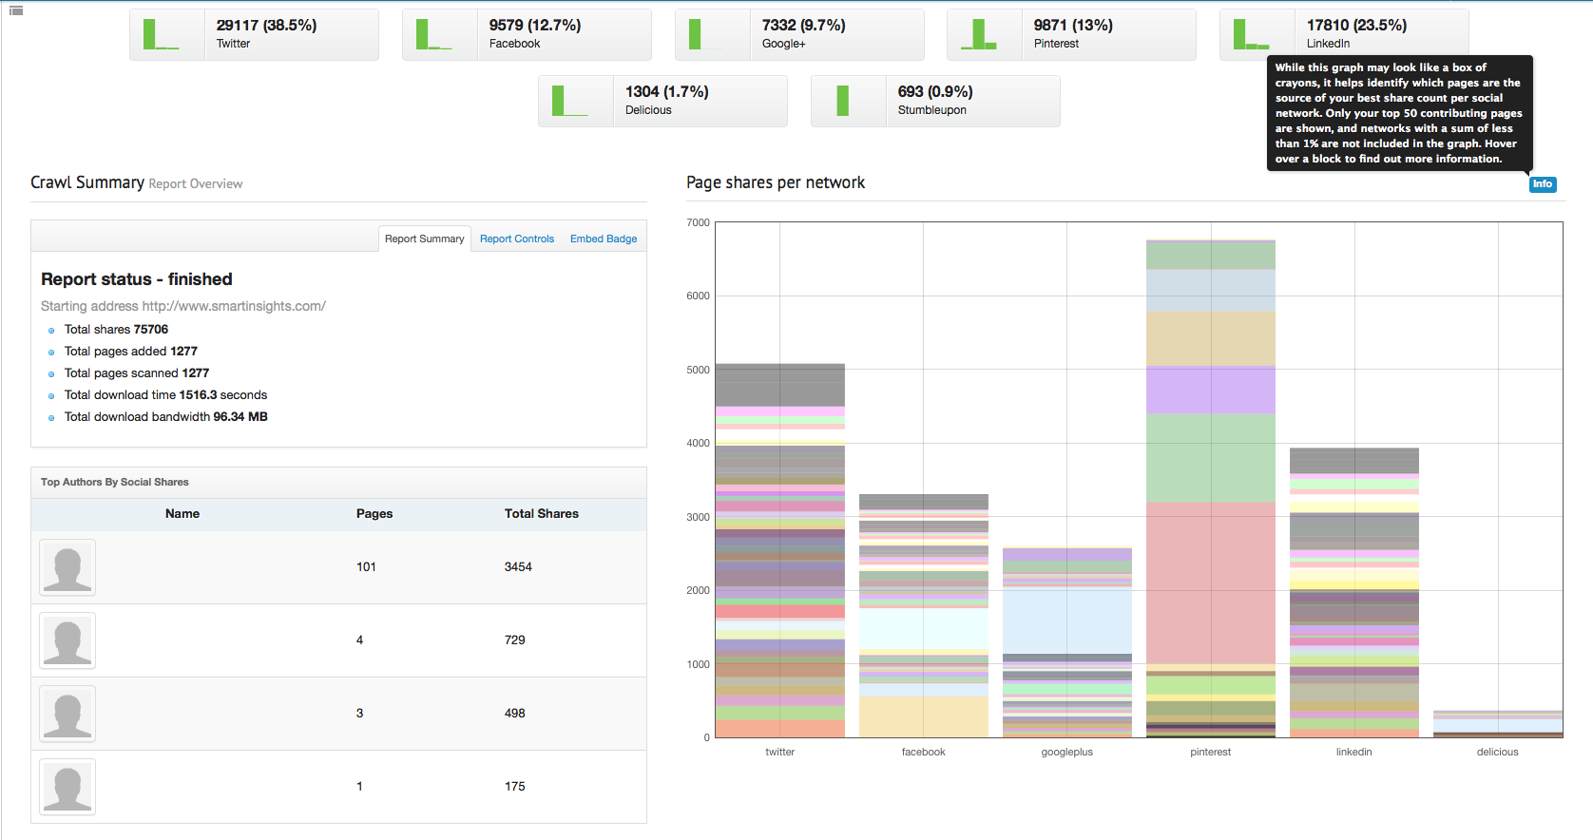Click the avatar of author with 498 shares
The width and height of the screenshot is (1593, 840).
[67, 714]
